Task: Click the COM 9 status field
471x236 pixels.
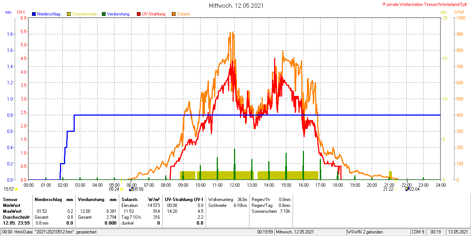Action: point(418,232)
